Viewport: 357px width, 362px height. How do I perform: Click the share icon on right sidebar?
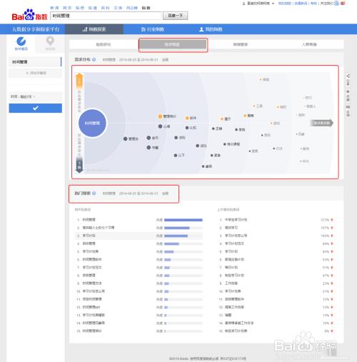pos(348,76)
